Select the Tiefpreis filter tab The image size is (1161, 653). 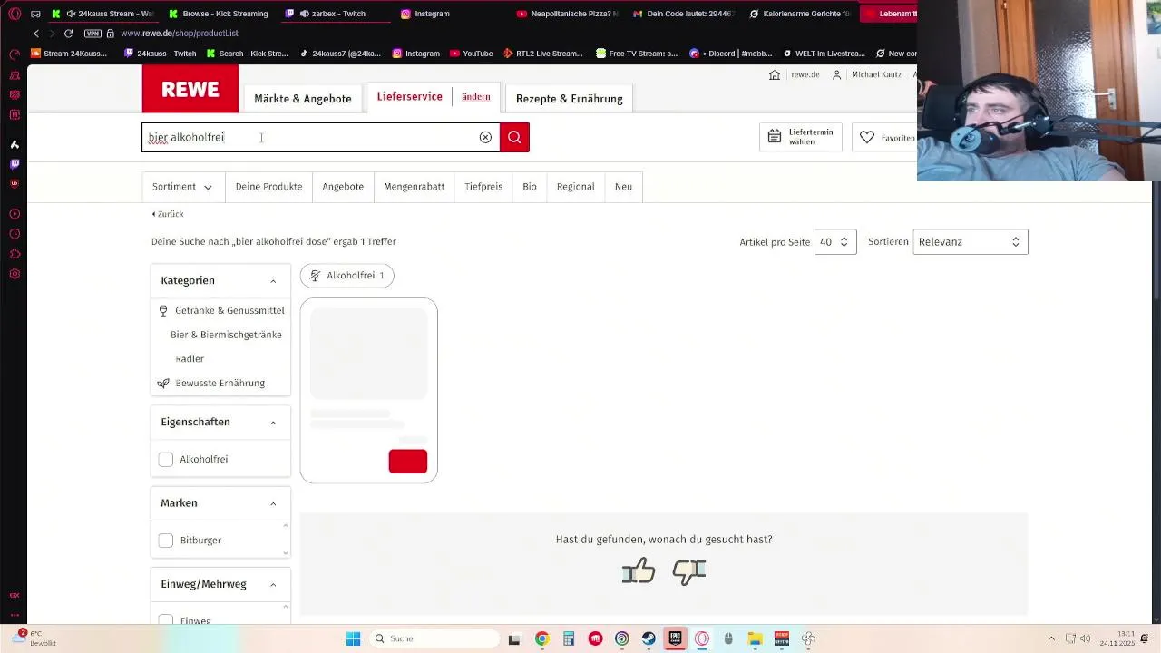483,186
